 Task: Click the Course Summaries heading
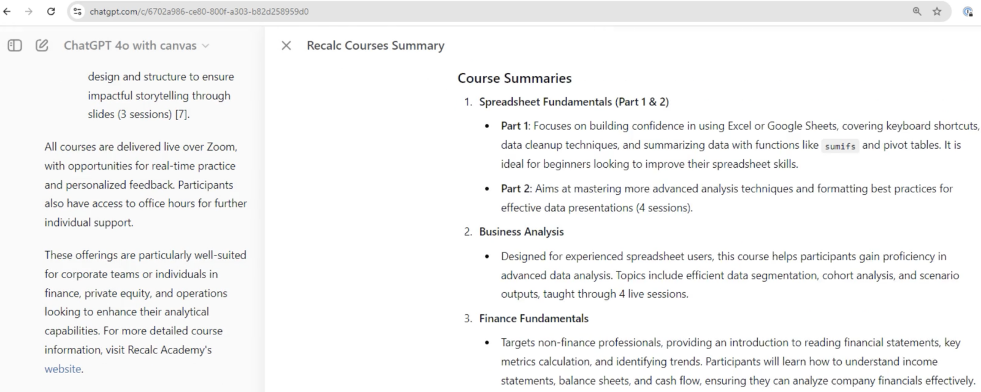514,78
